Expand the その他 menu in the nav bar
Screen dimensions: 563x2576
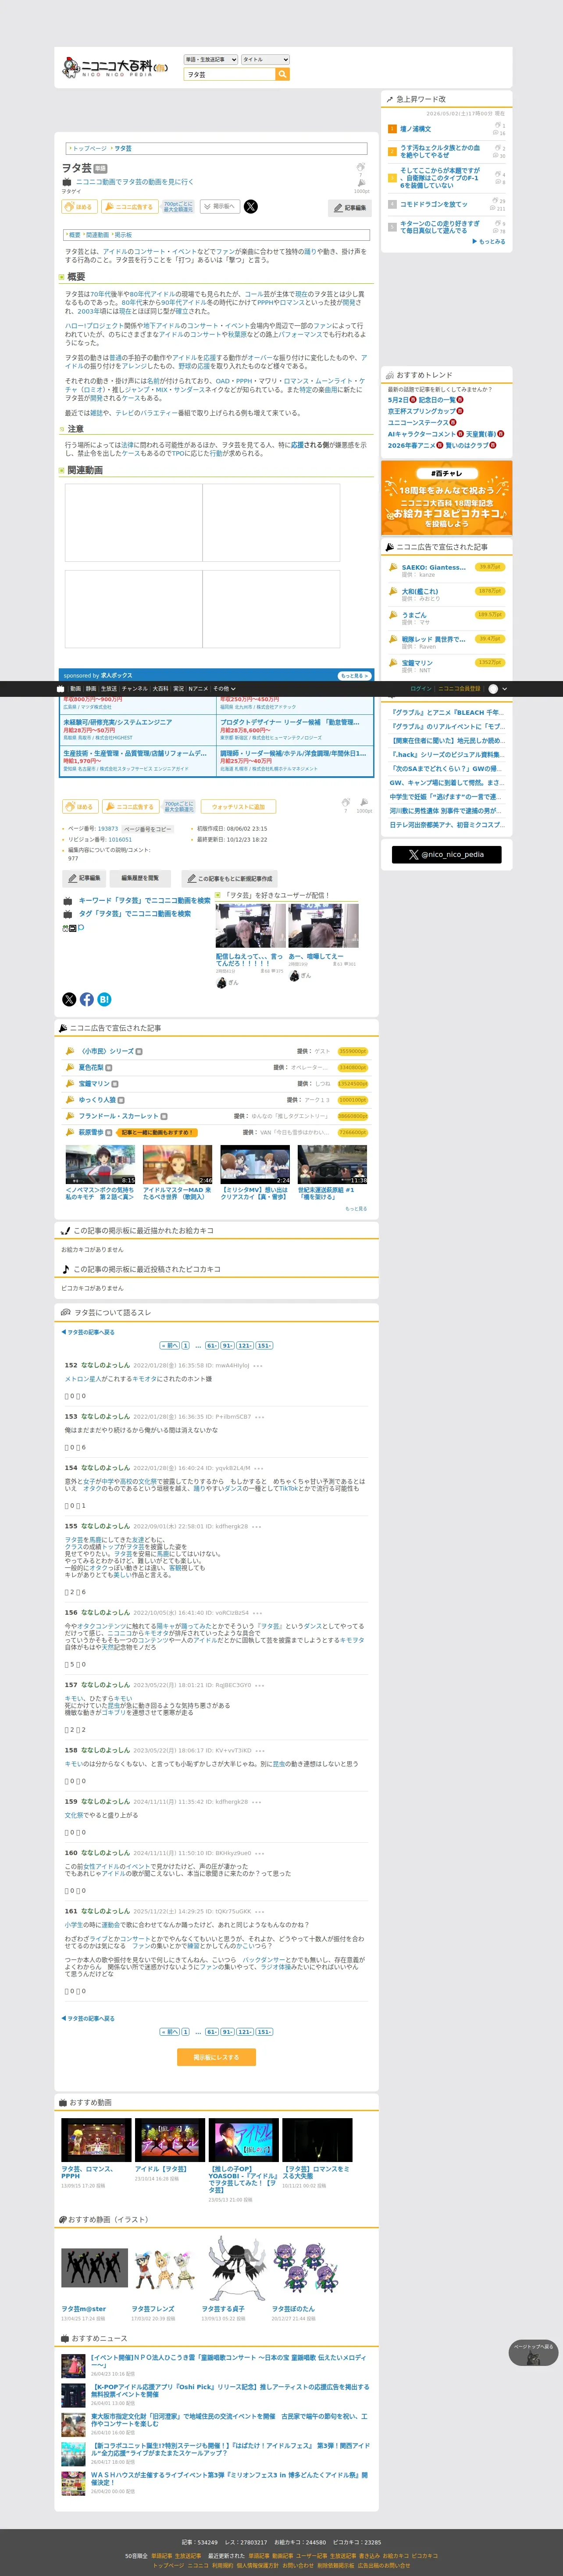click(224, 689)
